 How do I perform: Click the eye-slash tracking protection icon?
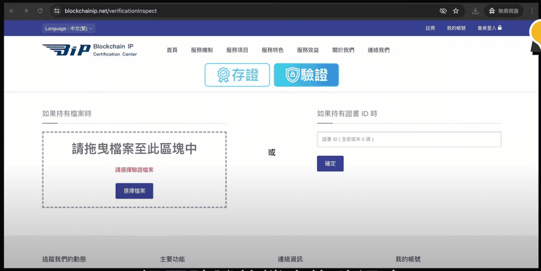click(x=443, y=11)
